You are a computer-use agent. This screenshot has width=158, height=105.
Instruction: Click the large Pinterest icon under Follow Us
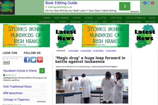pyautogui.click(x=40, y=60)
